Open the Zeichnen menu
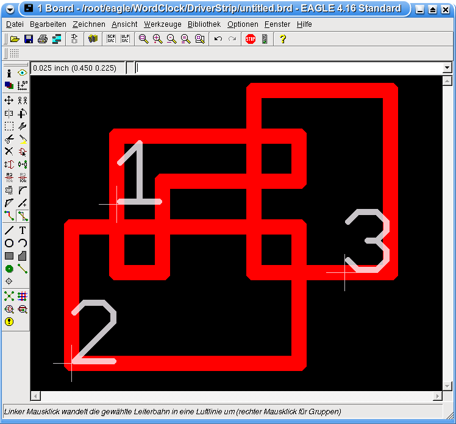This screenshot has height=424, width=456. (89, 24)
